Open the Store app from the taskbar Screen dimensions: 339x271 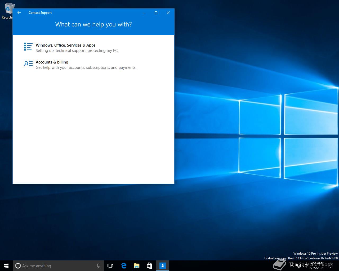(x=149, y=266)
